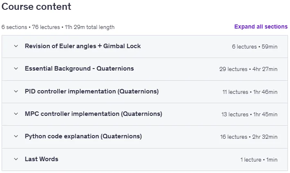290x173 pixels.
Task: Select Essential Background - Quaternions title
Action: pos(79,69)
